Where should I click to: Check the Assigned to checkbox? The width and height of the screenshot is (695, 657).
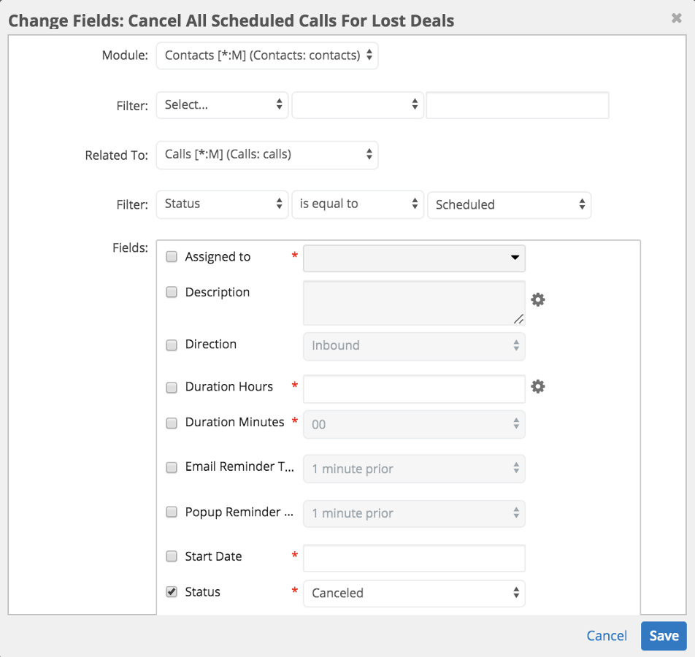tap(172, 257)
